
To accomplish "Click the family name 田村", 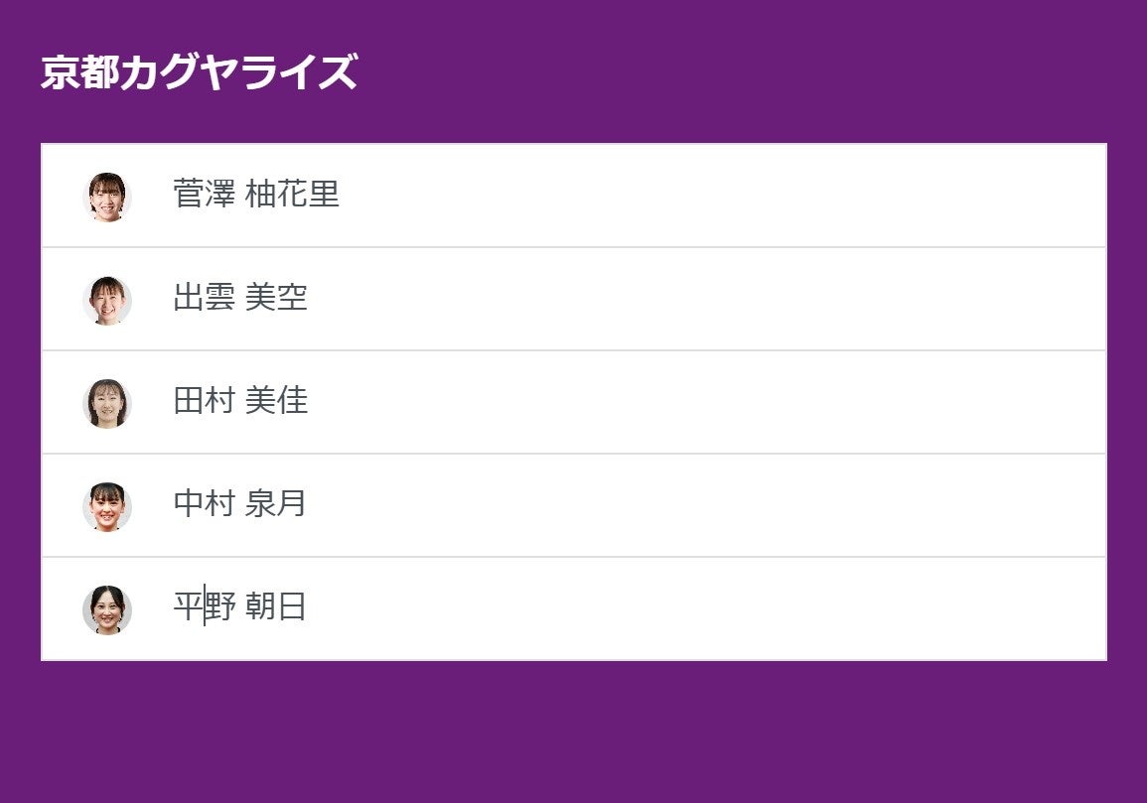I will coord(204,400).
